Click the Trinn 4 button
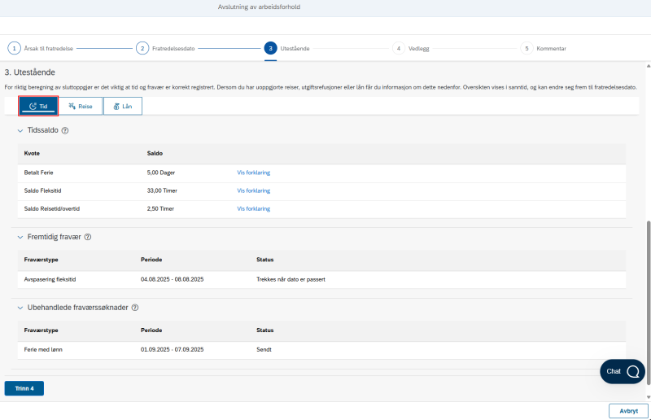The image size is (651, 420). click(24, 388)
